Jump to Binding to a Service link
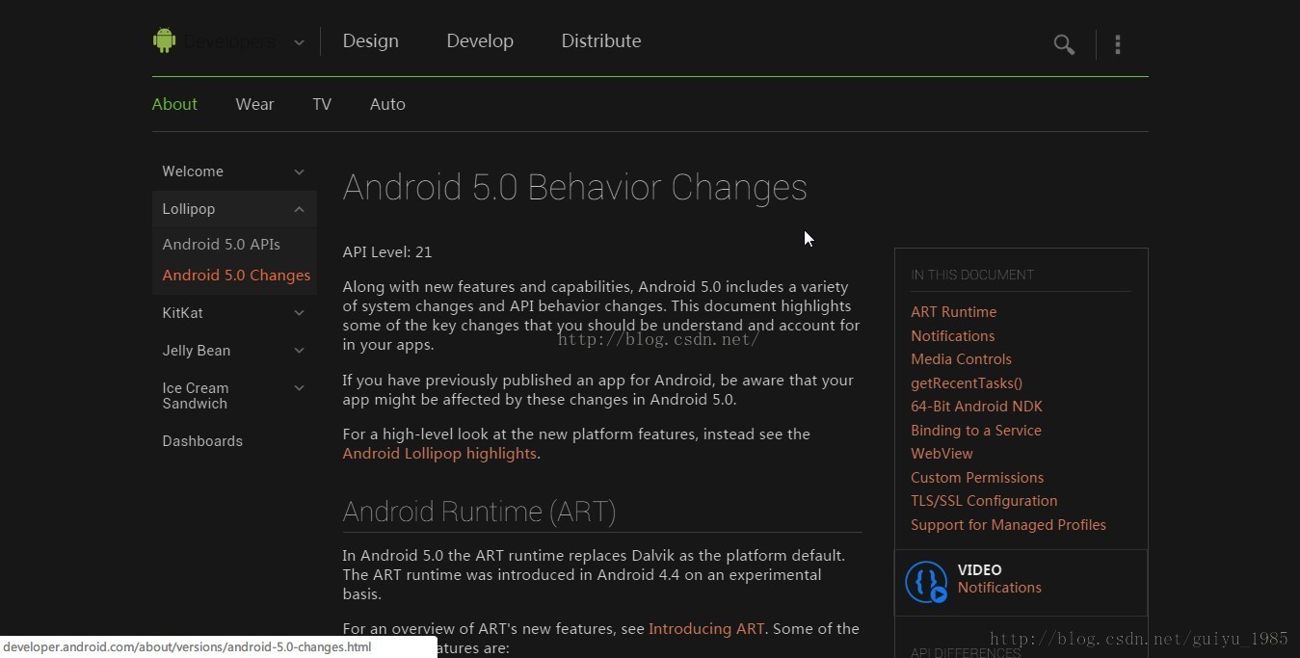1300x658 pixels. 976,431
